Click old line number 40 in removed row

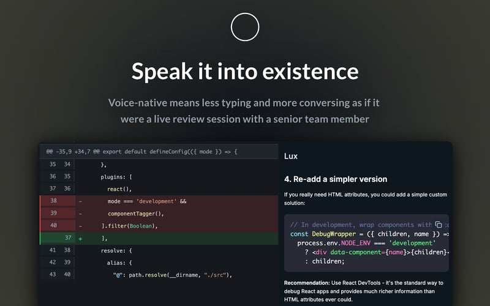(53, 225)
